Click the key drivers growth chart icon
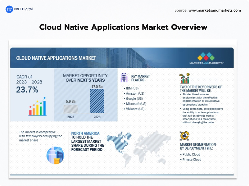This screenshot has width=249, height=186. 184,78
